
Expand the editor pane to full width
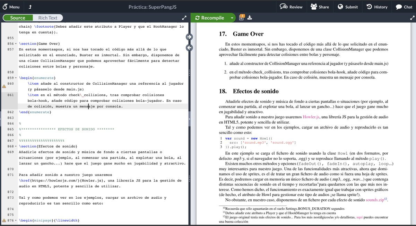(184, 18)
